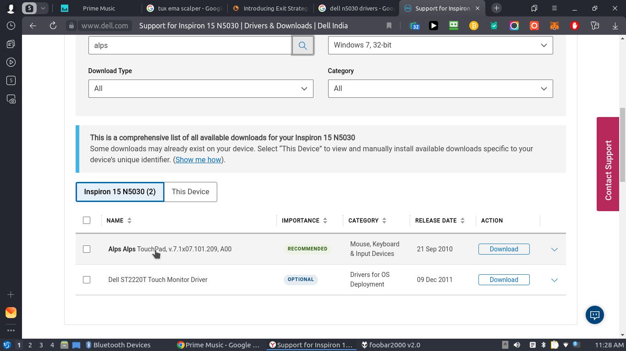Open the MetaMask fox extension
This screenshot has height=351, width=626.
point(555,26)
